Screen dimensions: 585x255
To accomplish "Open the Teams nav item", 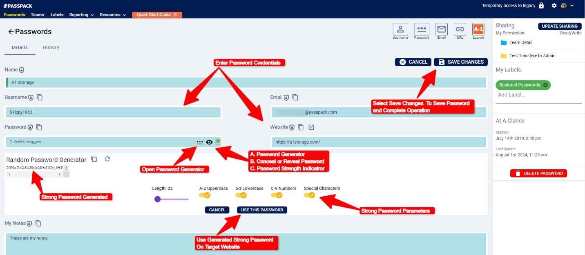I will click(37, 15).
